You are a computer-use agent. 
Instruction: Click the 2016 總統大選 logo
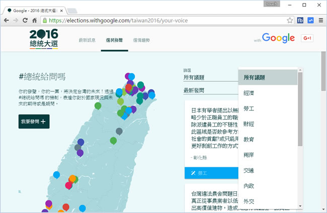coord(43,39)
